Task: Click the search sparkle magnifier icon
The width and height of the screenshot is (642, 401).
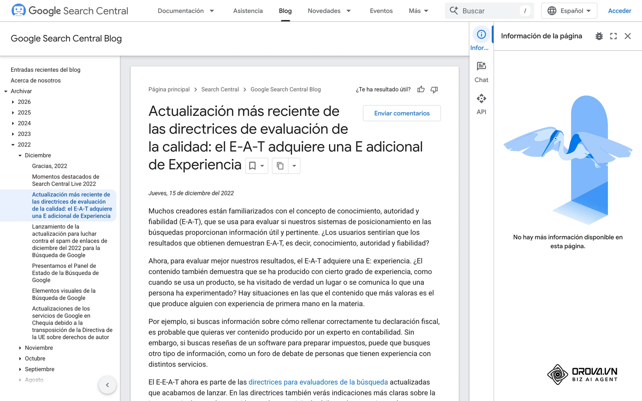Action: click(454, 11)
